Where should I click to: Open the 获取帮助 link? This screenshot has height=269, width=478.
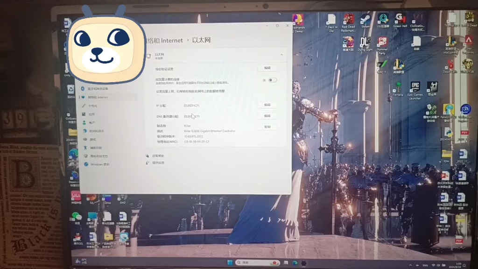pyautogui.click(x=158, y=156)
